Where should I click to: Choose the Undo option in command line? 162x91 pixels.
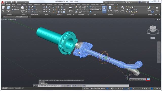[x=73, y=86]
